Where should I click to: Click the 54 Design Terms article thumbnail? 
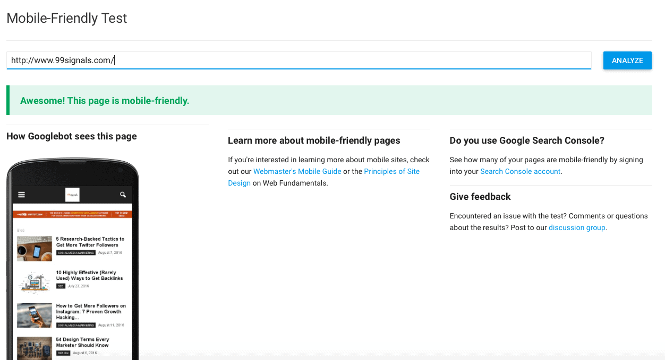(35, 348)
